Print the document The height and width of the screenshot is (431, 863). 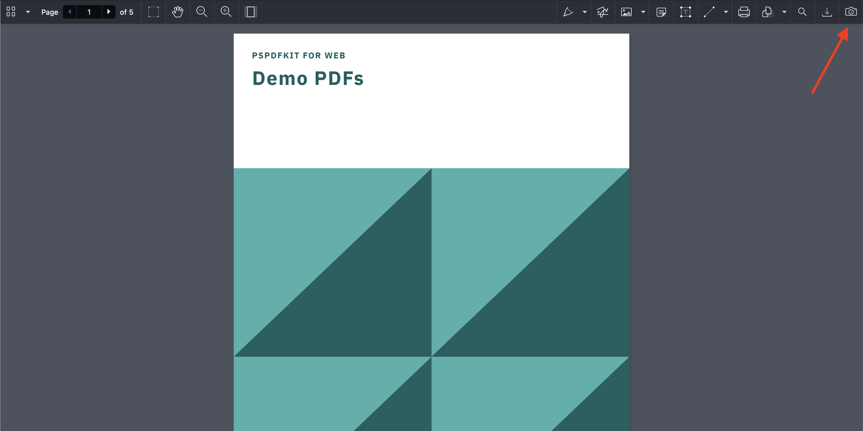[744, 12]
